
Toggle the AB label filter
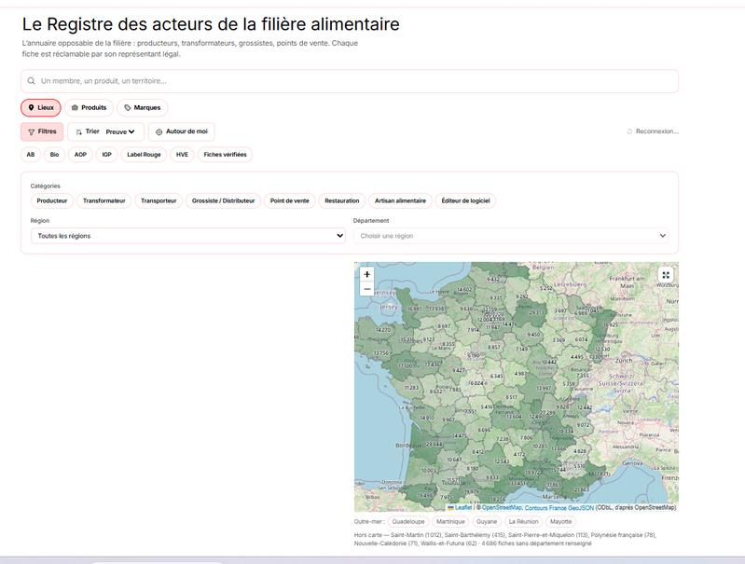click(31, 155)
